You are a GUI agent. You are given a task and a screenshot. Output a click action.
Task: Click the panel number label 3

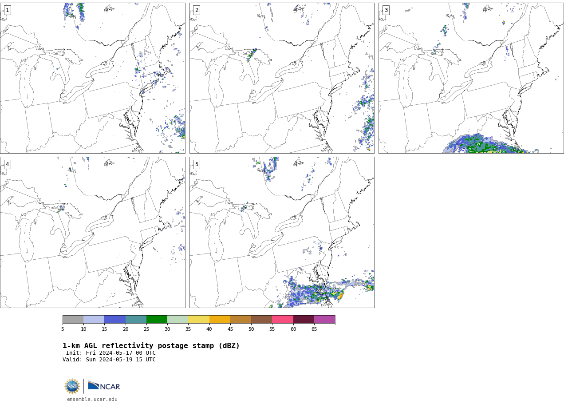[386, 10]
